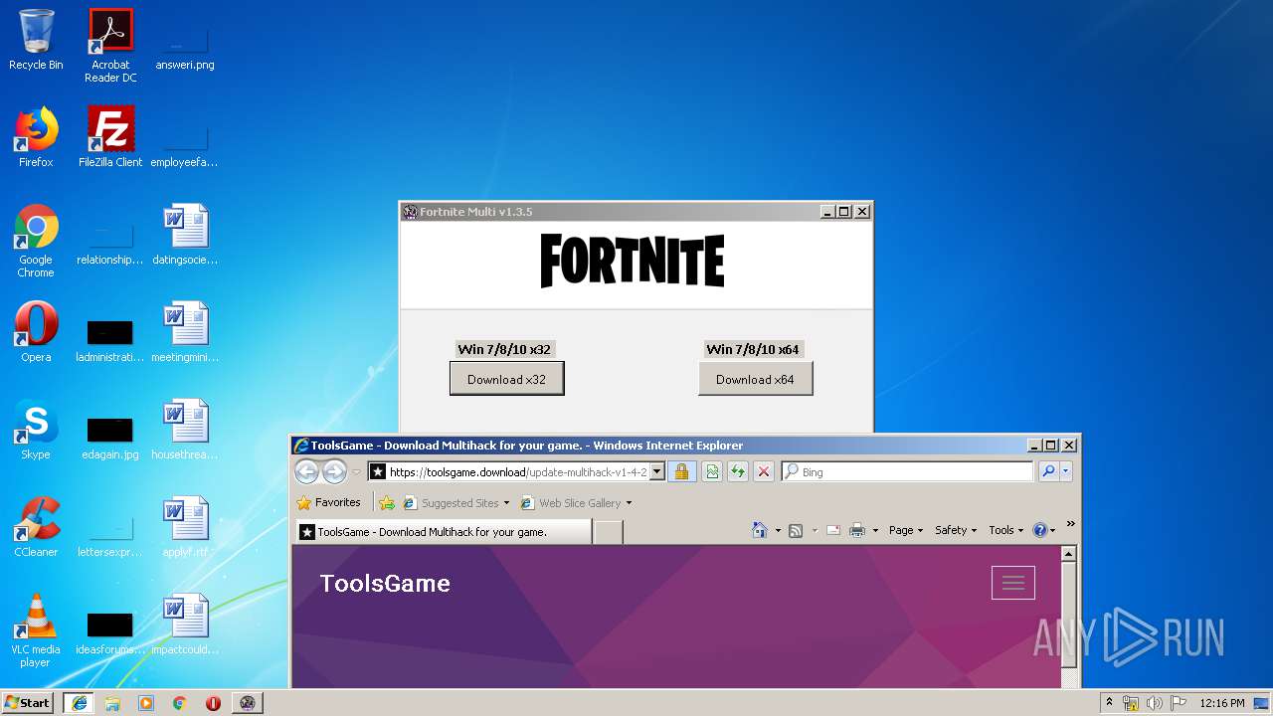Viewport: 1273px width, 716px height.
Task: Click the Action Center flag icon
Action: point(1178,703)
